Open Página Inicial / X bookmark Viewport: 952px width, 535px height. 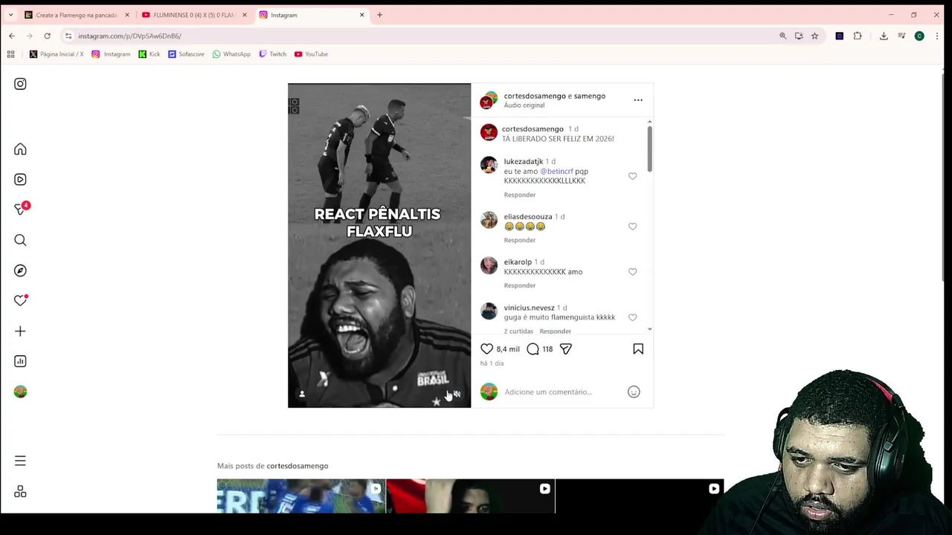pos(57,54)
